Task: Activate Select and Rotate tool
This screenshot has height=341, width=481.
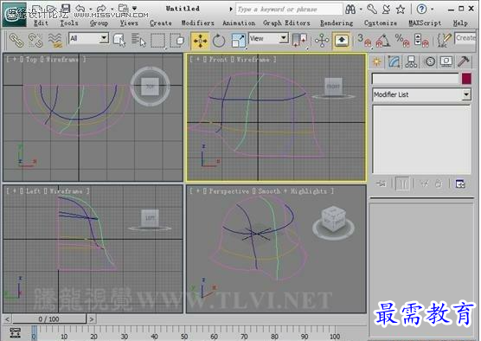Action: click(219, 40)
